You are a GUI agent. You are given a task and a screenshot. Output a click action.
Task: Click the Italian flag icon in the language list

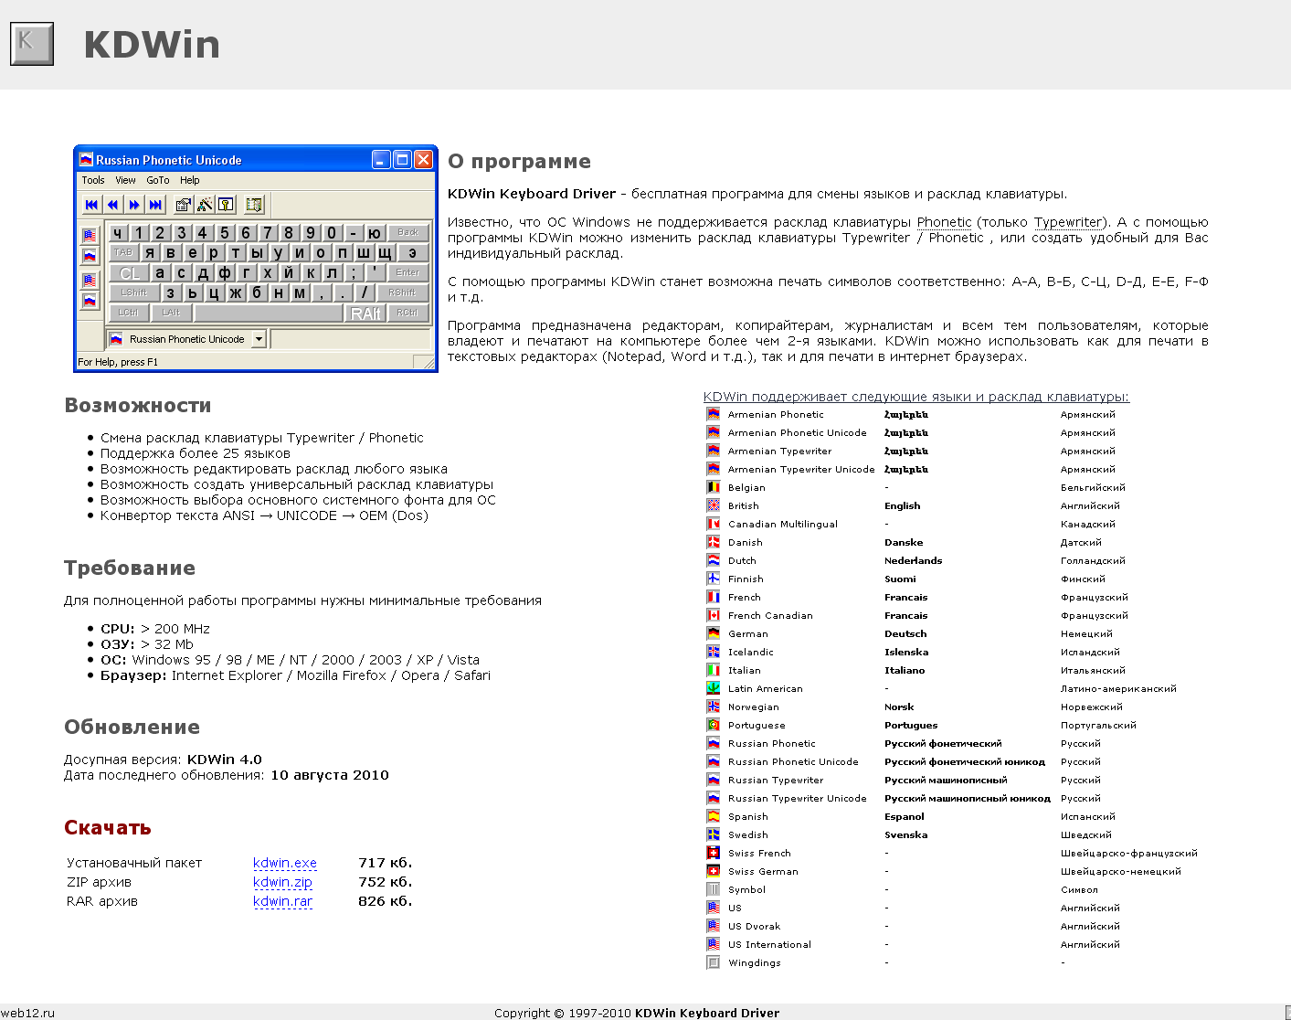pos(713,670)
